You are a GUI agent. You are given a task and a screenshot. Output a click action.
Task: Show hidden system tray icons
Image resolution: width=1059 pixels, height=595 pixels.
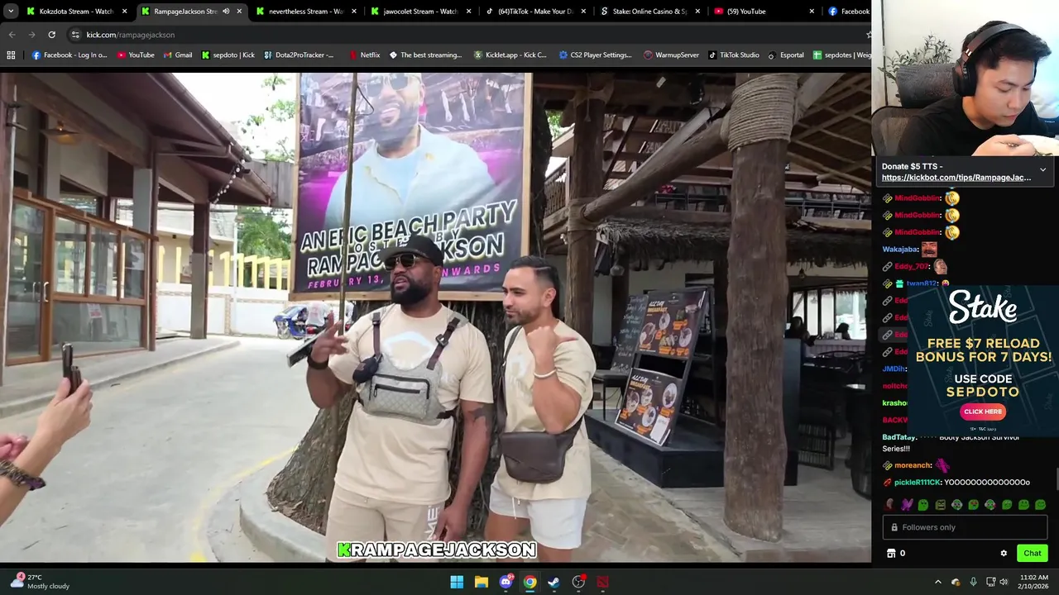point(937,582)
